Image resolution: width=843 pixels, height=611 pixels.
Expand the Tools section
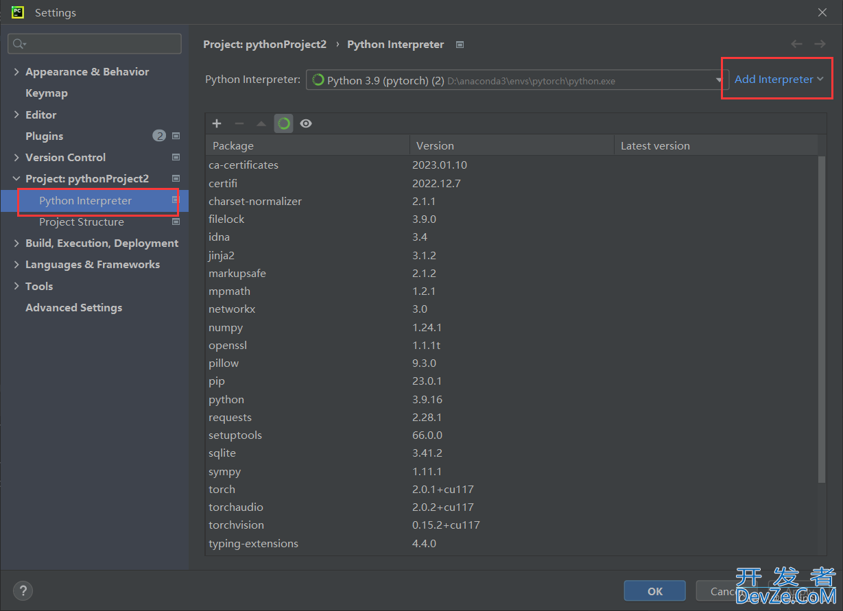point(16,286)
